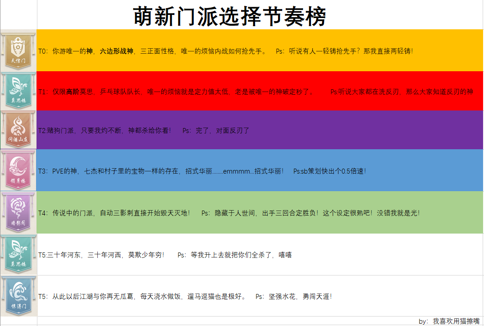This screenshot has width=484, height=326.
Task: Click the T5 三十年河东 description text
Action: pos(101,255)
